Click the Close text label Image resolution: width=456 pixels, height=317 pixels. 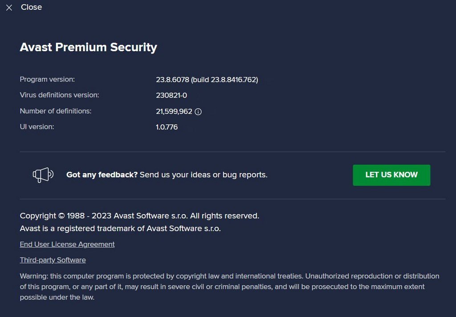point(31,7)
